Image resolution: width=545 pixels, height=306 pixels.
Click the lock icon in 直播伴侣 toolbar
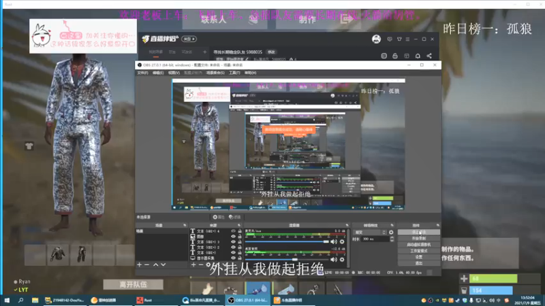pyautogui.click(x=395, y=56)
